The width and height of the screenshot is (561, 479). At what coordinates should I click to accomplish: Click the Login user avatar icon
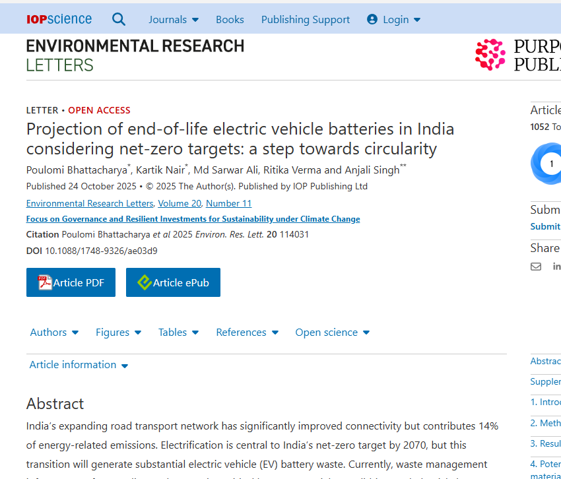click(372, 19)
